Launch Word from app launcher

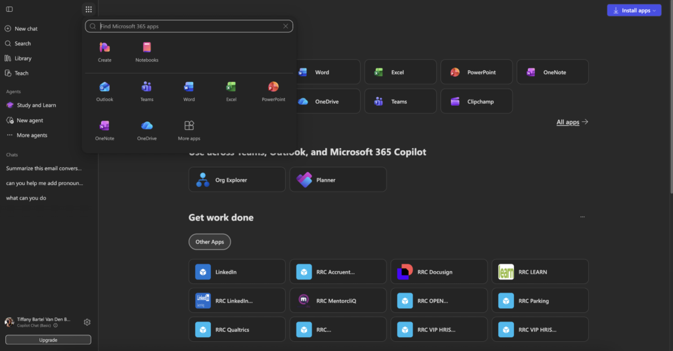(189, 91)
